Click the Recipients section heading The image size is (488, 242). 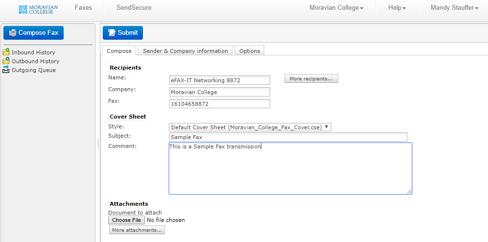[125, 68]
